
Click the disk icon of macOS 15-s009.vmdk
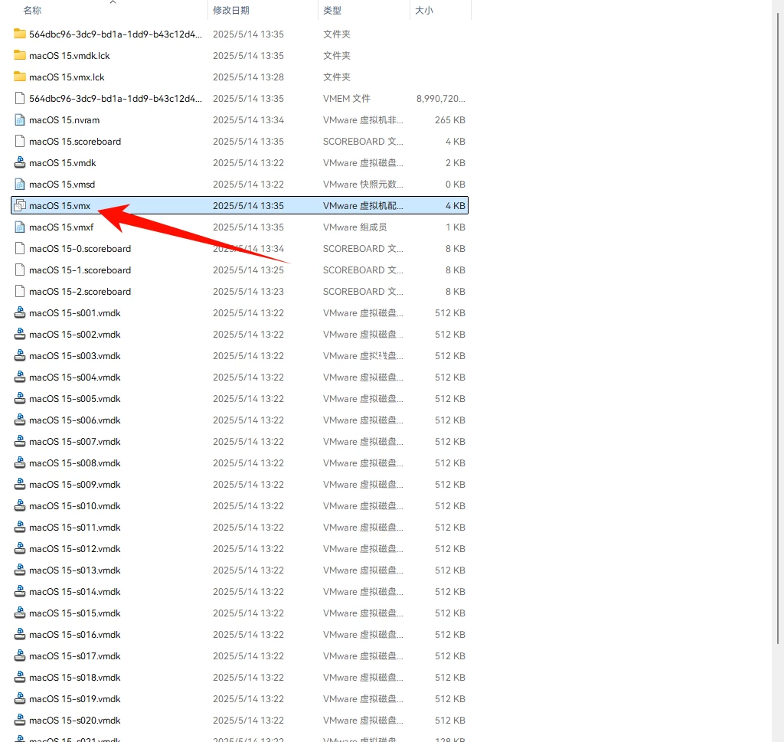click(x=19, y=485)
